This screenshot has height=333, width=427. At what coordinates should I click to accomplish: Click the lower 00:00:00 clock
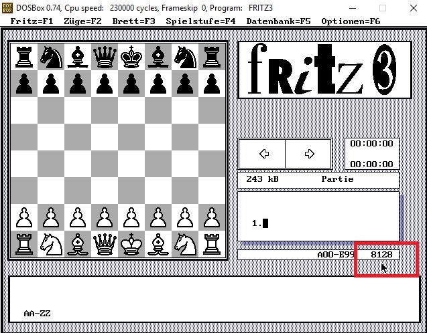[372, 164]
